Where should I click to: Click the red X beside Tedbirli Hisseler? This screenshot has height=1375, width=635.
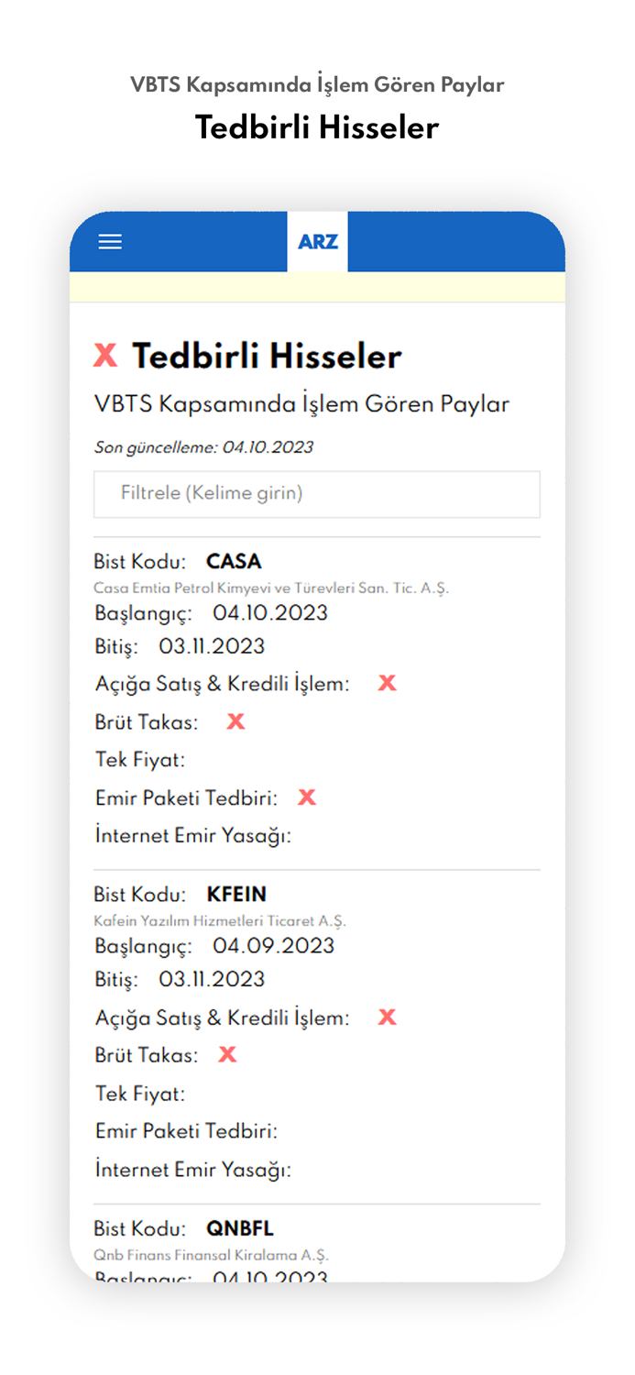(x=105, y=355)
